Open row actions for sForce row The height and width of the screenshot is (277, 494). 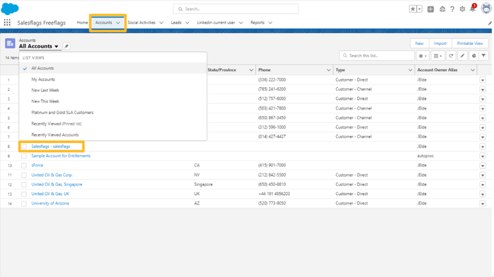(483, 166)
